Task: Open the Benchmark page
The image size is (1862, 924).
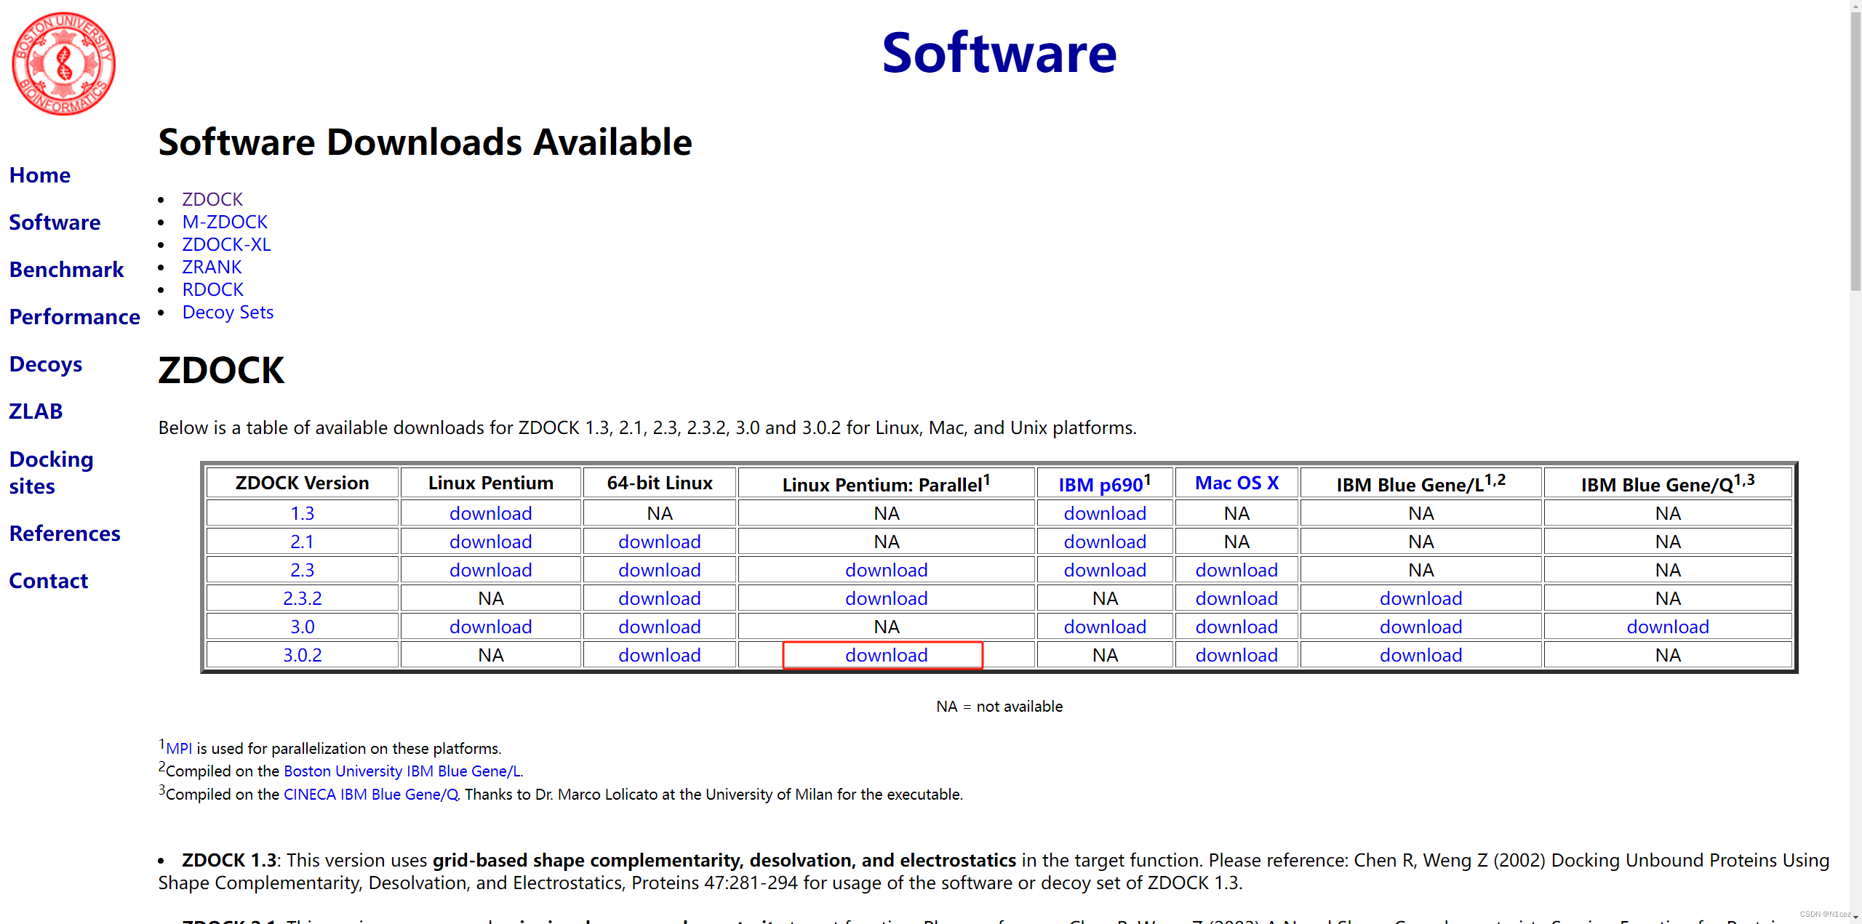Action: (x=66, y=269)
